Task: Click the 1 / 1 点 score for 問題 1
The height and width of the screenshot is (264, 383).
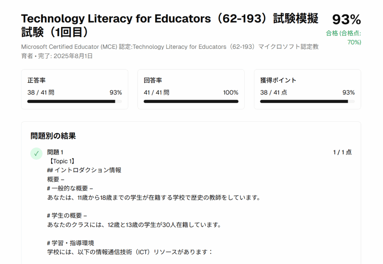Action: [342, 152]
